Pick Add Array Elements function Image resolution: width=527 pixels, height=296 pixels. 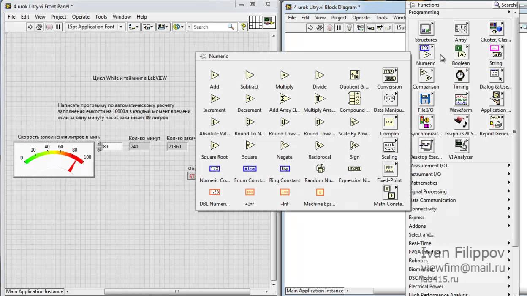click(x=285, y=99)
